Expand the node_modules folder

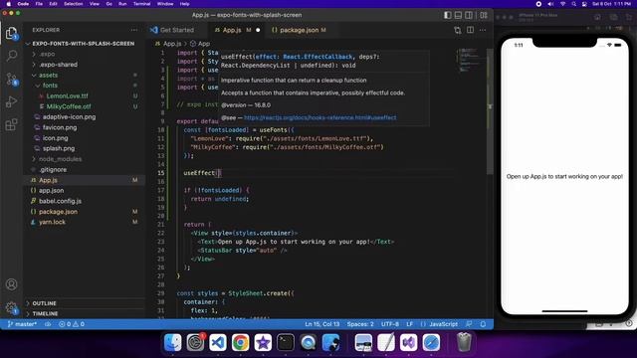[60, 159]
